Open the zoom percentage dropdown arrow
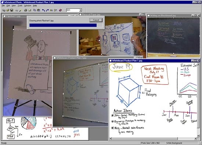Screen dimensions: 202x145 [81, 10]
